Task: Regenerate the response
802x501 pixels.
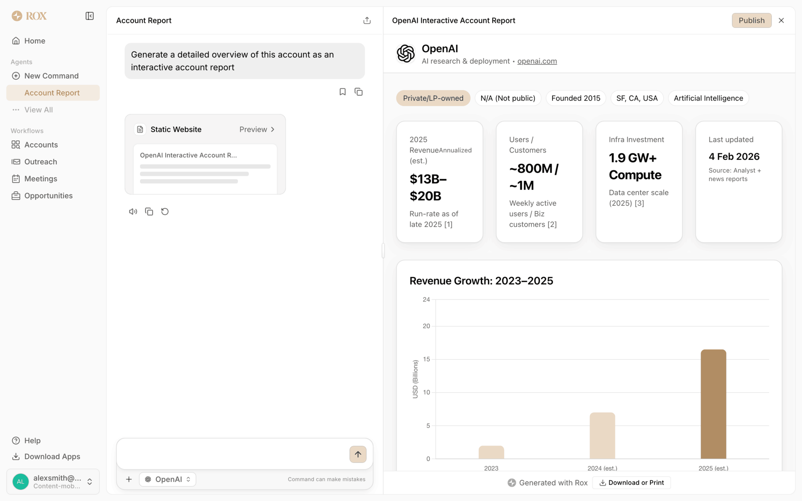Action: click(x=165, y=212)
